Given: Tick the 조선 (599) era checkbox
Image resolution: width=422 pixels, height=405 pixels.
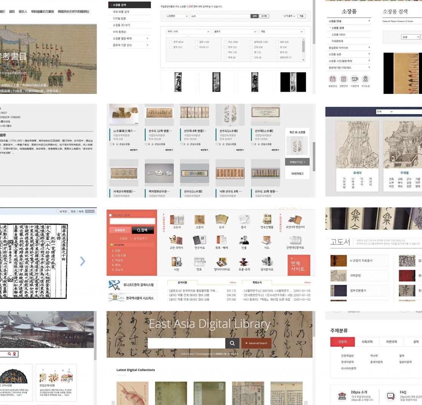Looking at the screenshot, I should [x=225, y=42].
